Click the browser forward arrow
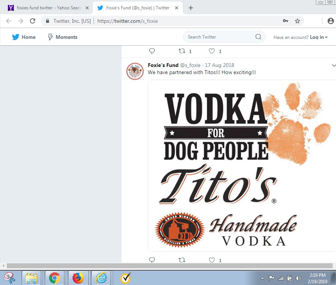Image resolution: width=336 pixels, height=285 pixels. point(21,21)
